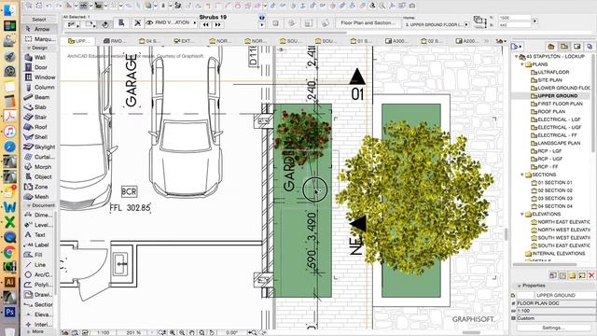Collapse the Properties panel header
The image size is (597, 336).
(519, 286)
